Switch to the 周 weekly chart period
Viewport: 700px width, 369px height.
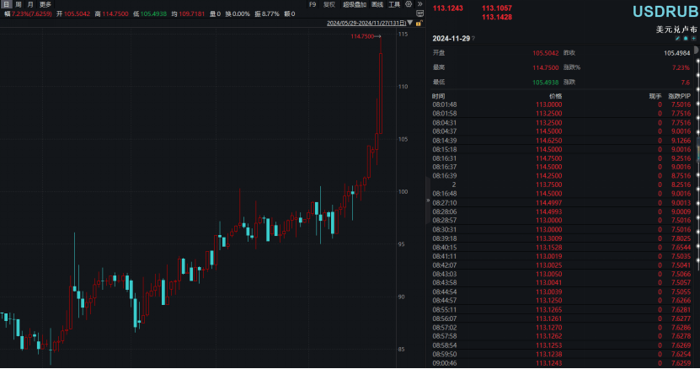tap(19, 4)
